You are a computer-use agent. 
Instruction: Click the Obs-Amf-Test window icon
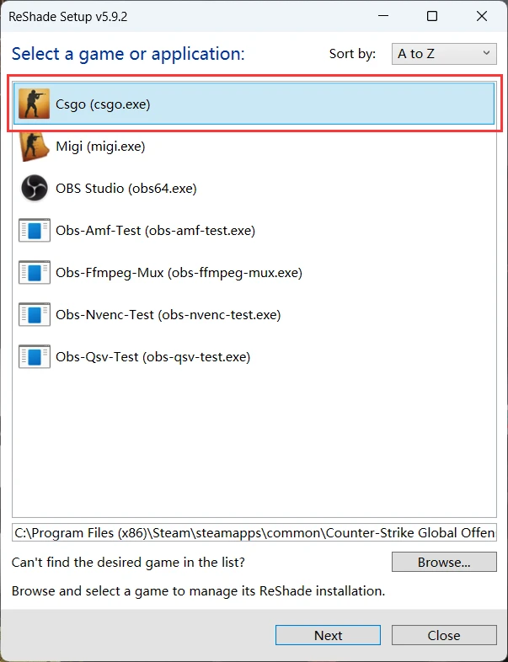(35, 231)
